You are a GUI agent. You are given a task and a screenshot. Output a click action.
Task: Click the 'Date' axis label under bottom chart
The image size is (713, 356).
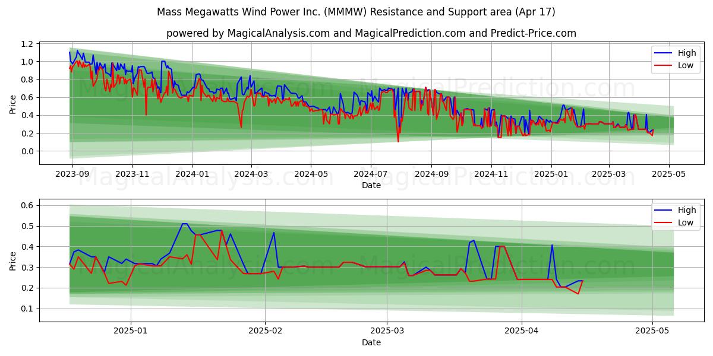point(371,342)
